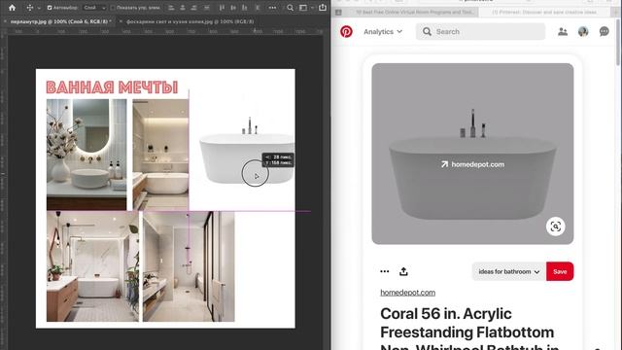Select the Move tool icon in options bar

pyautogui.click(x=30, y=8)
